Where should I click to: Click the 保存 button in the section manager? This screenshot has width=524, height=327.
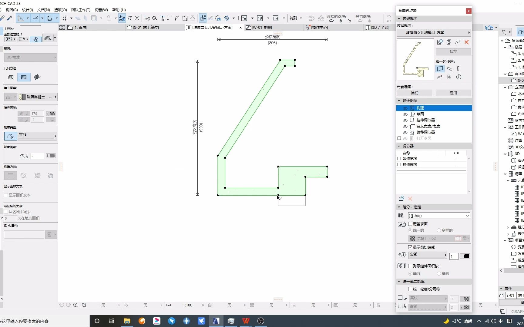coord(453,51)
